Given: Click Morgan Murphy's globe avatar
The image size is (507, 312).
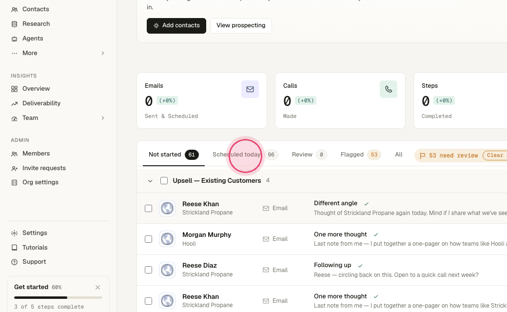Looking at the screenshot, I should (167, 239).
